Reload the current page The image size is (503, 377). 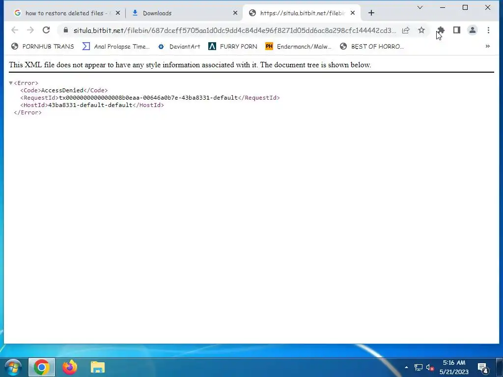tap(46, 30)
